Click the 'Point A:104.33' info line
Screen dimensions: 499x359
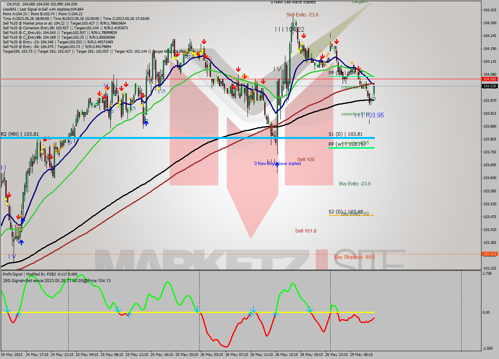click(42, 14)
